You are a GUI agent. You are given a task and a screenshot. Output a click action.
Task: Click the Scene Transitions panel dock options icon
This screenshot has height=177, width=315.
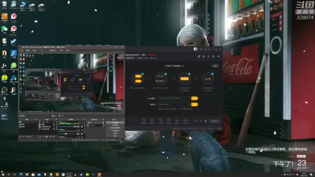coord(104,120)
